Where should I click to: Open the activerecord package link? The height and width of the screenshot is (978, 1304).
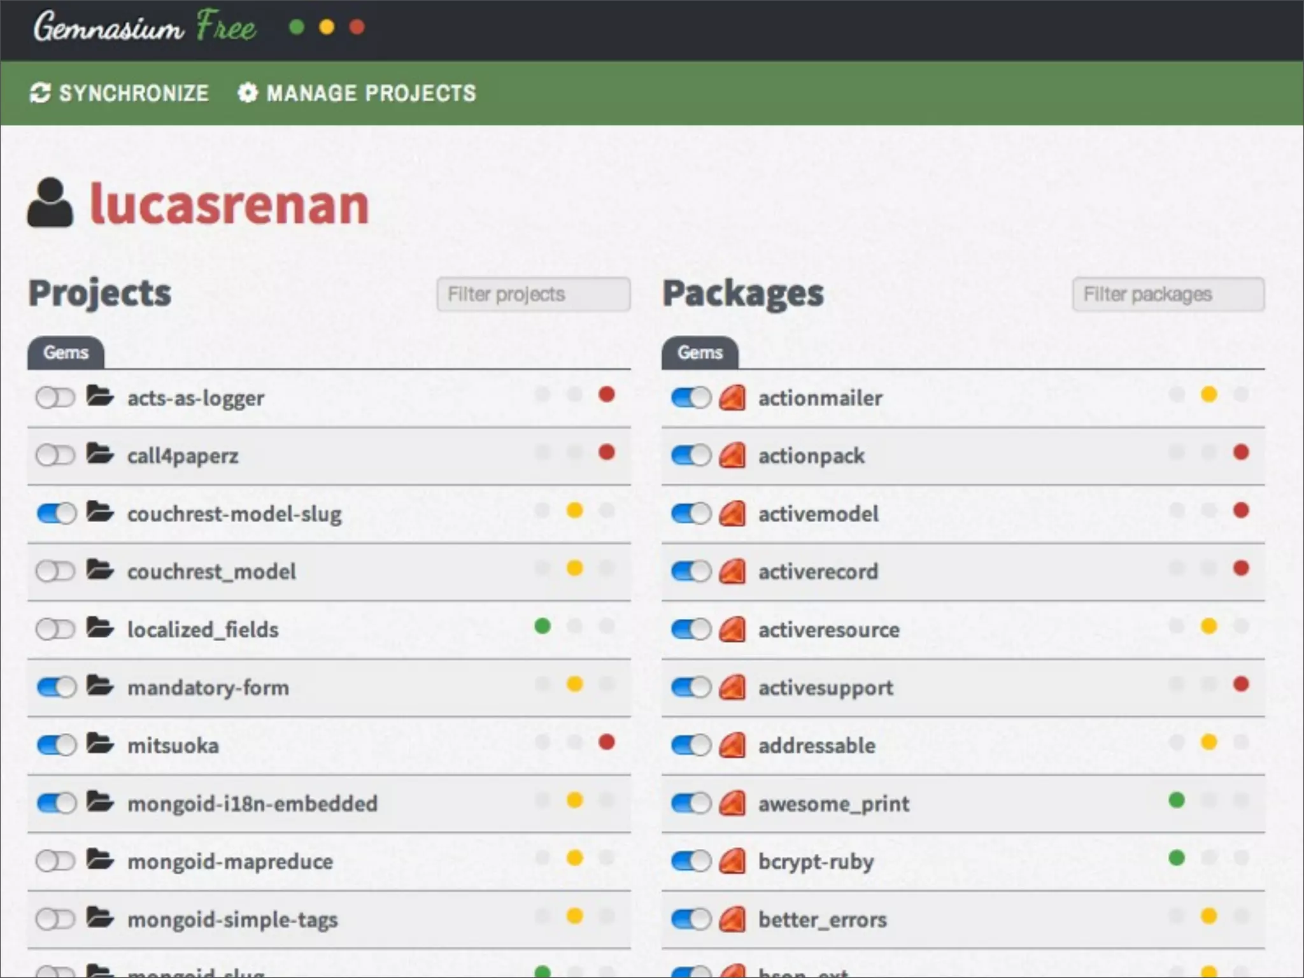pos(818,572)
